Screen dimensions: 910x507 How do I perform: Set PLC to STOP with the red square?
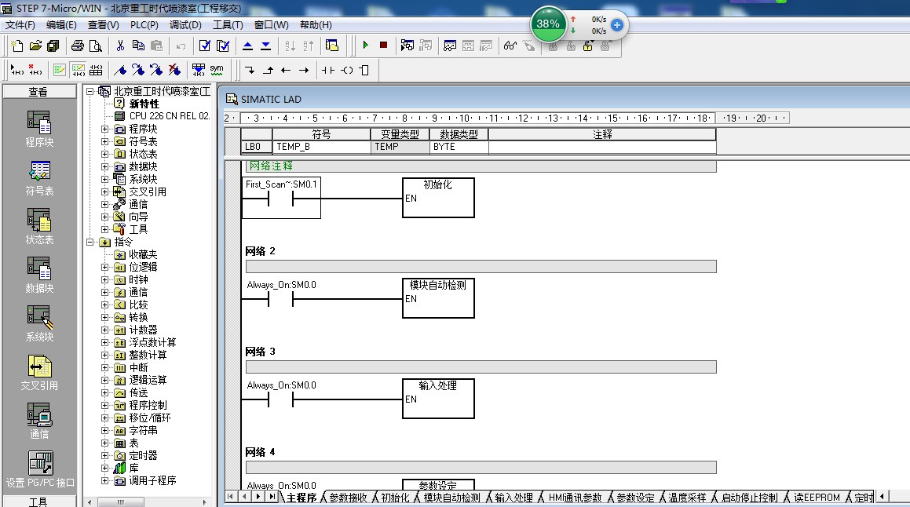click(384, 46)
